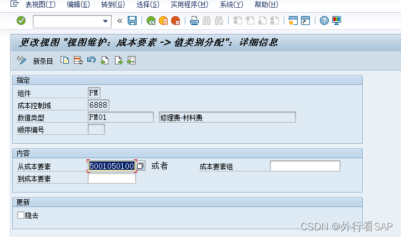401x237 pixels.
Task: Go back with the green arrow icon
Action: coord(151,21)
